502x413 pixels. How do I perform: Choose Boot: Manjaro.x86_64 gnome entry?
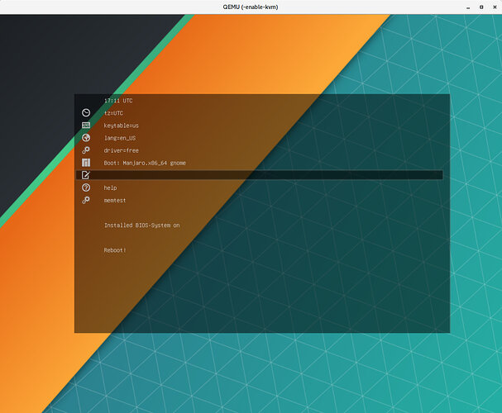click(145, 163)
